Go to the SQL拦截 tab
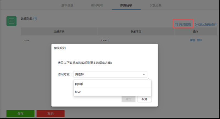The width and height of the screenshot is (220, 119). click(x=156, y=5)
